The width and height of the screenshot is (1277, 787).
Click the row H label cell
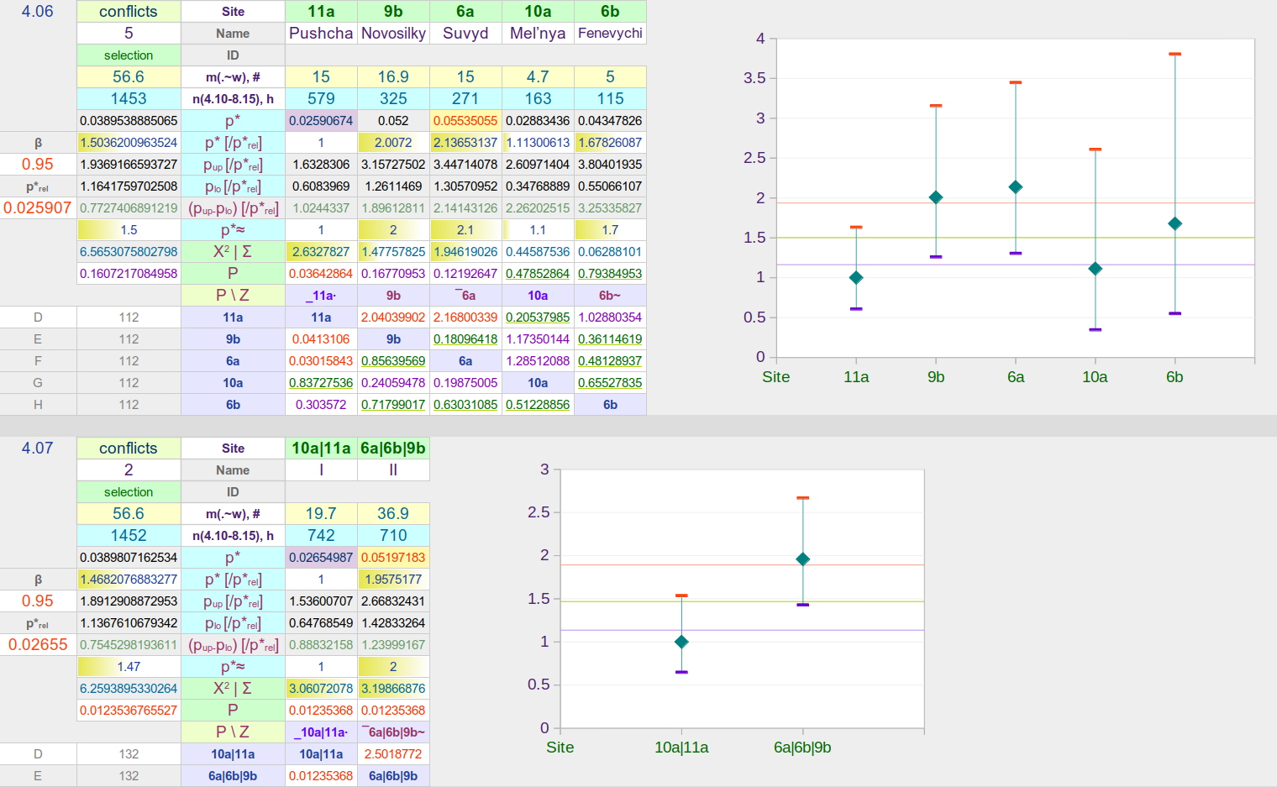pyautogui.click(x=38, y=405)
